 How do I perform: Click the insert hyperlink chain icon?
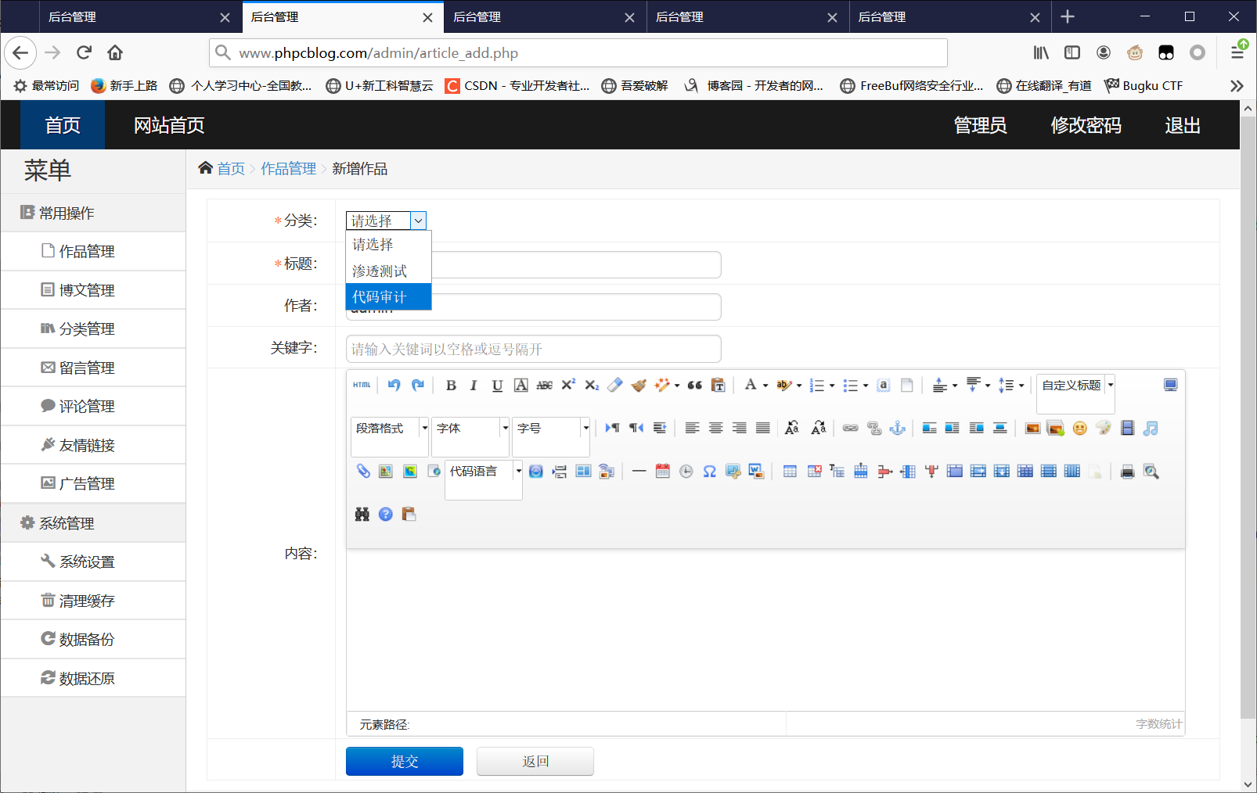851,428
